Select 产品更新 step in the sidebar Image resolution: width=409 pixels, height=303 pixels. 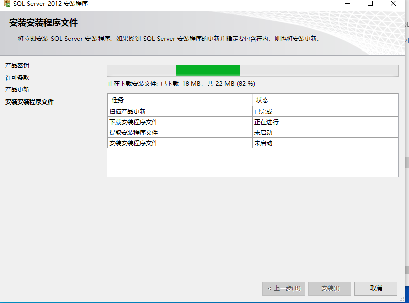point(17,89)
